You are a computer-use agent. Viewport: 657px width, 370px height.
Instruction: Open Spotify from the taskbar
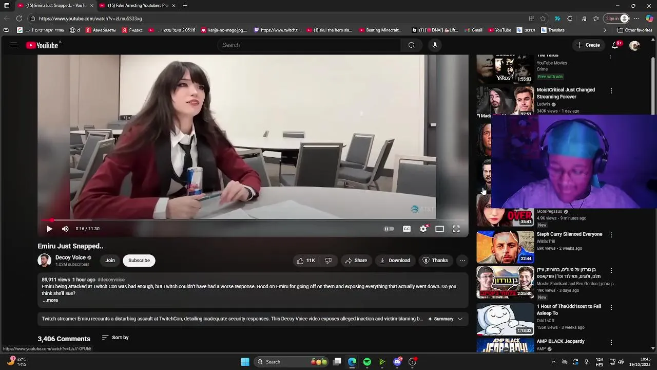click(x=367, y=362)
